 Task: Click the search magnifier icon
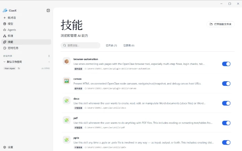(x=65, y=45)
